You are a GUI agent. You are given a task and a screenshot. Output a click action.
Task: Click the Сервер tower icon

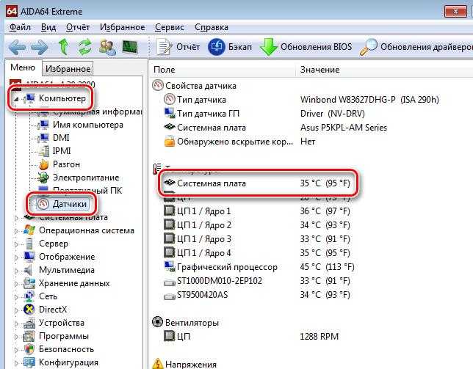[x=29, y=244]
